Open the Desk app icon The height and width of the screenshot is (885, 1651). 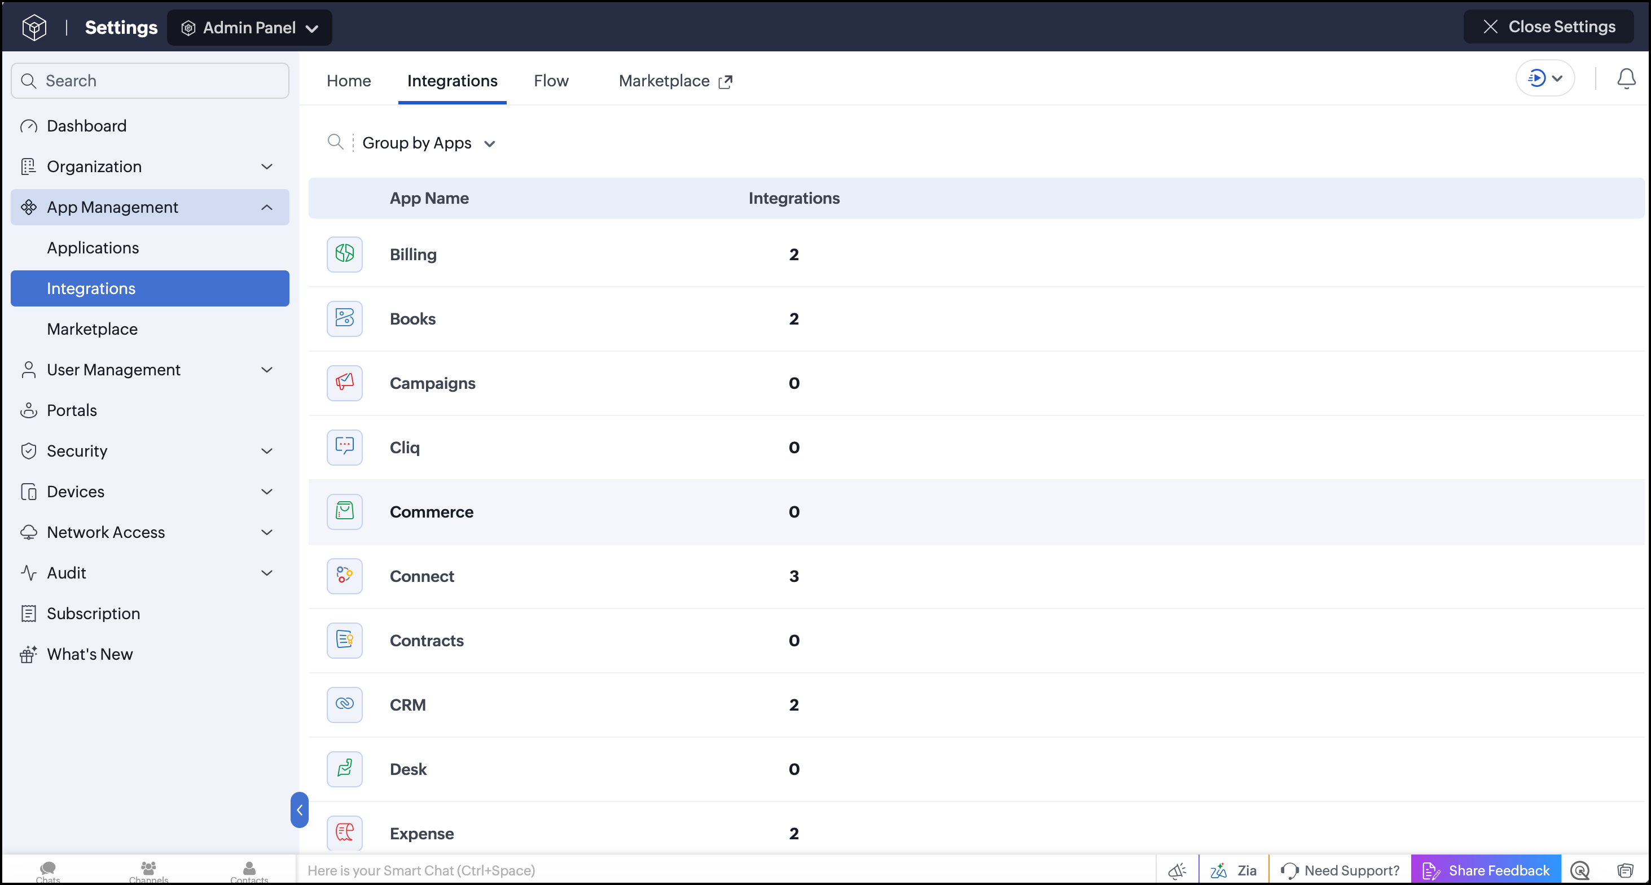click(344, 768)
